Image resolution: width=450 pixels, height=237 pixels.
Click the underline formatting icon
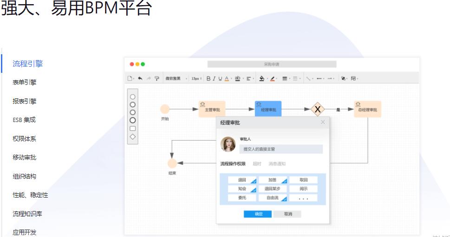[x=220, y=78]
